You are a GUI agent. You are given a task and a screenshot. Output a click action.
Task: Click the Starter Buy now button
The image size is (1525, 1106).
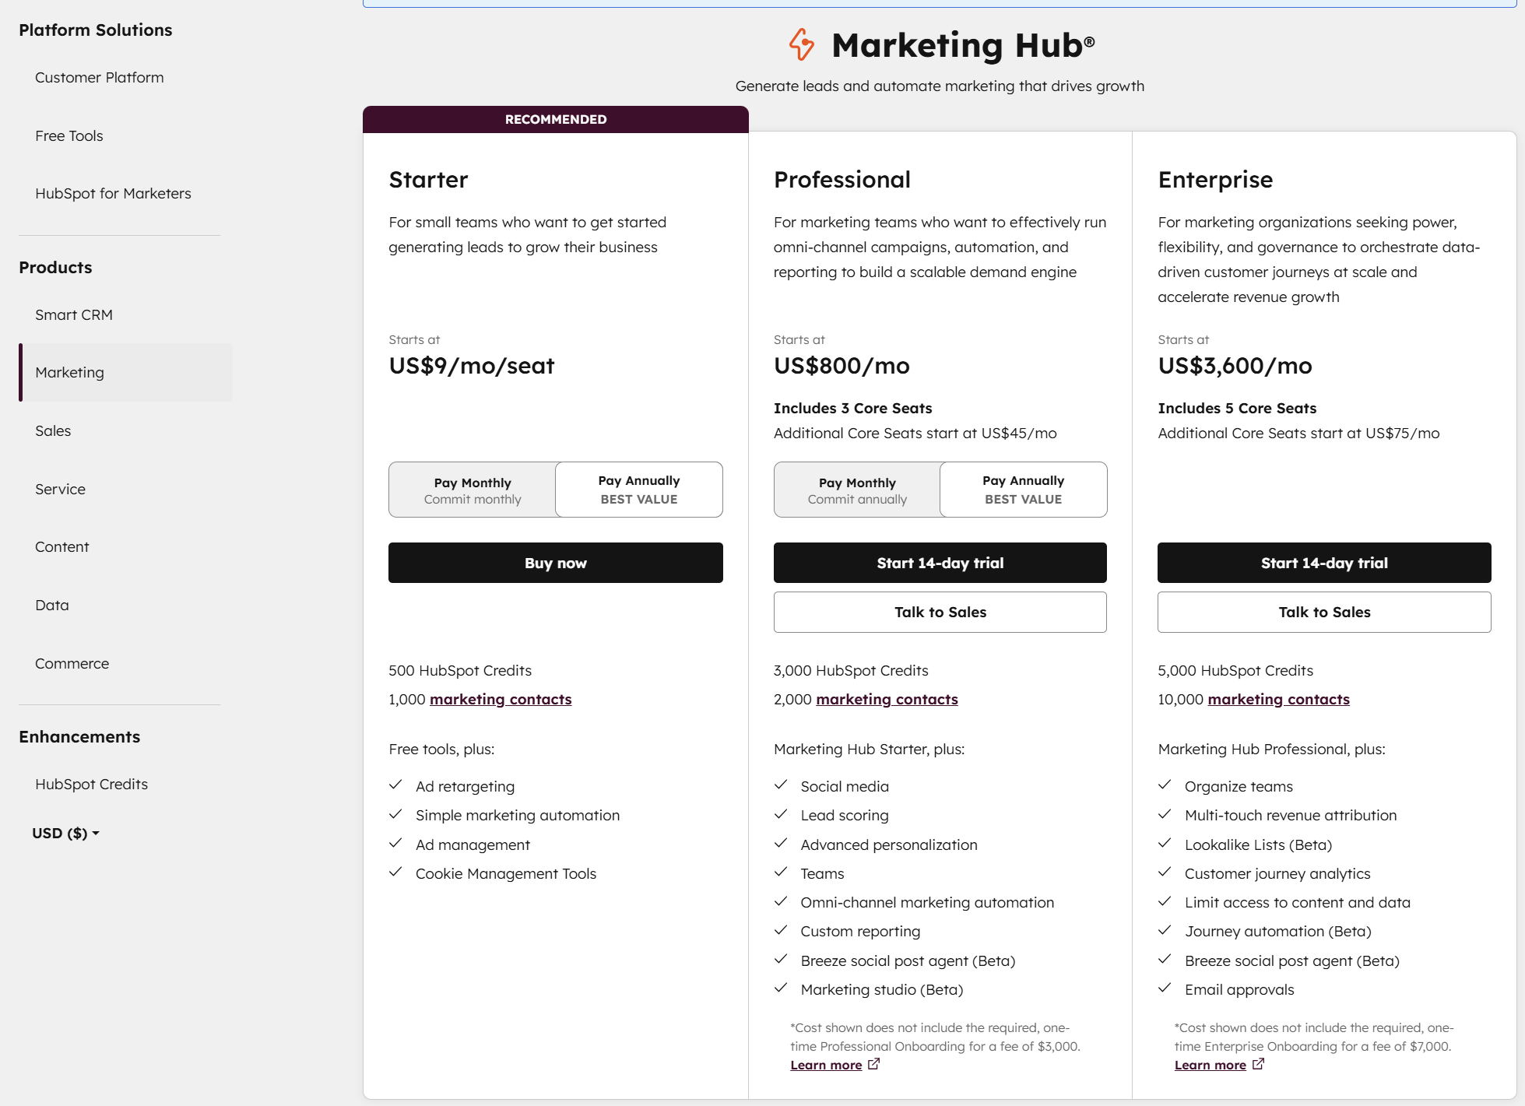(555, 563)
